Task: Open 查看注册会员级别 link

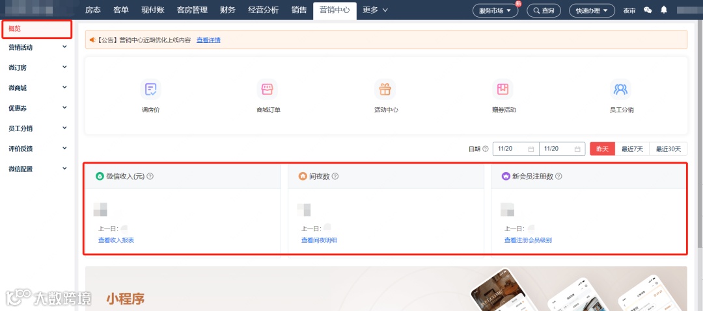Action: point(528,240)
